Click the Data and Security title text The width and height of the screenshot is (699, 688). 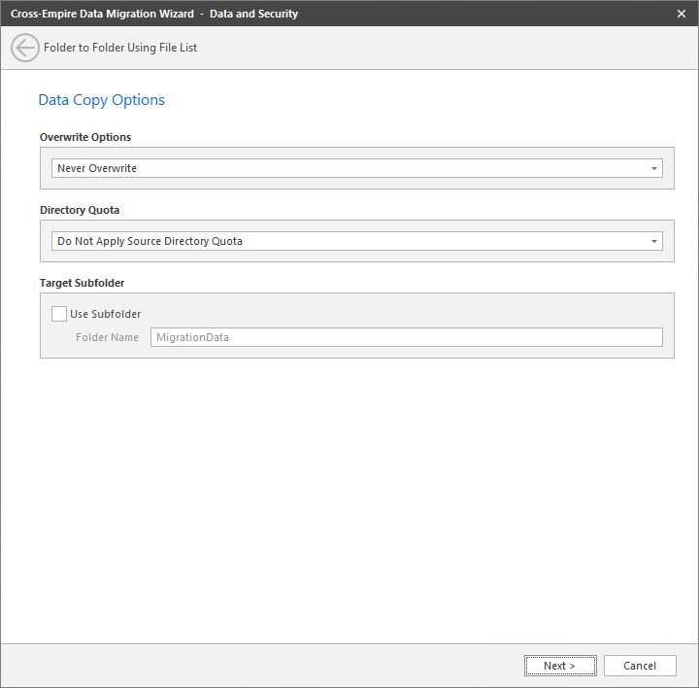253,14
